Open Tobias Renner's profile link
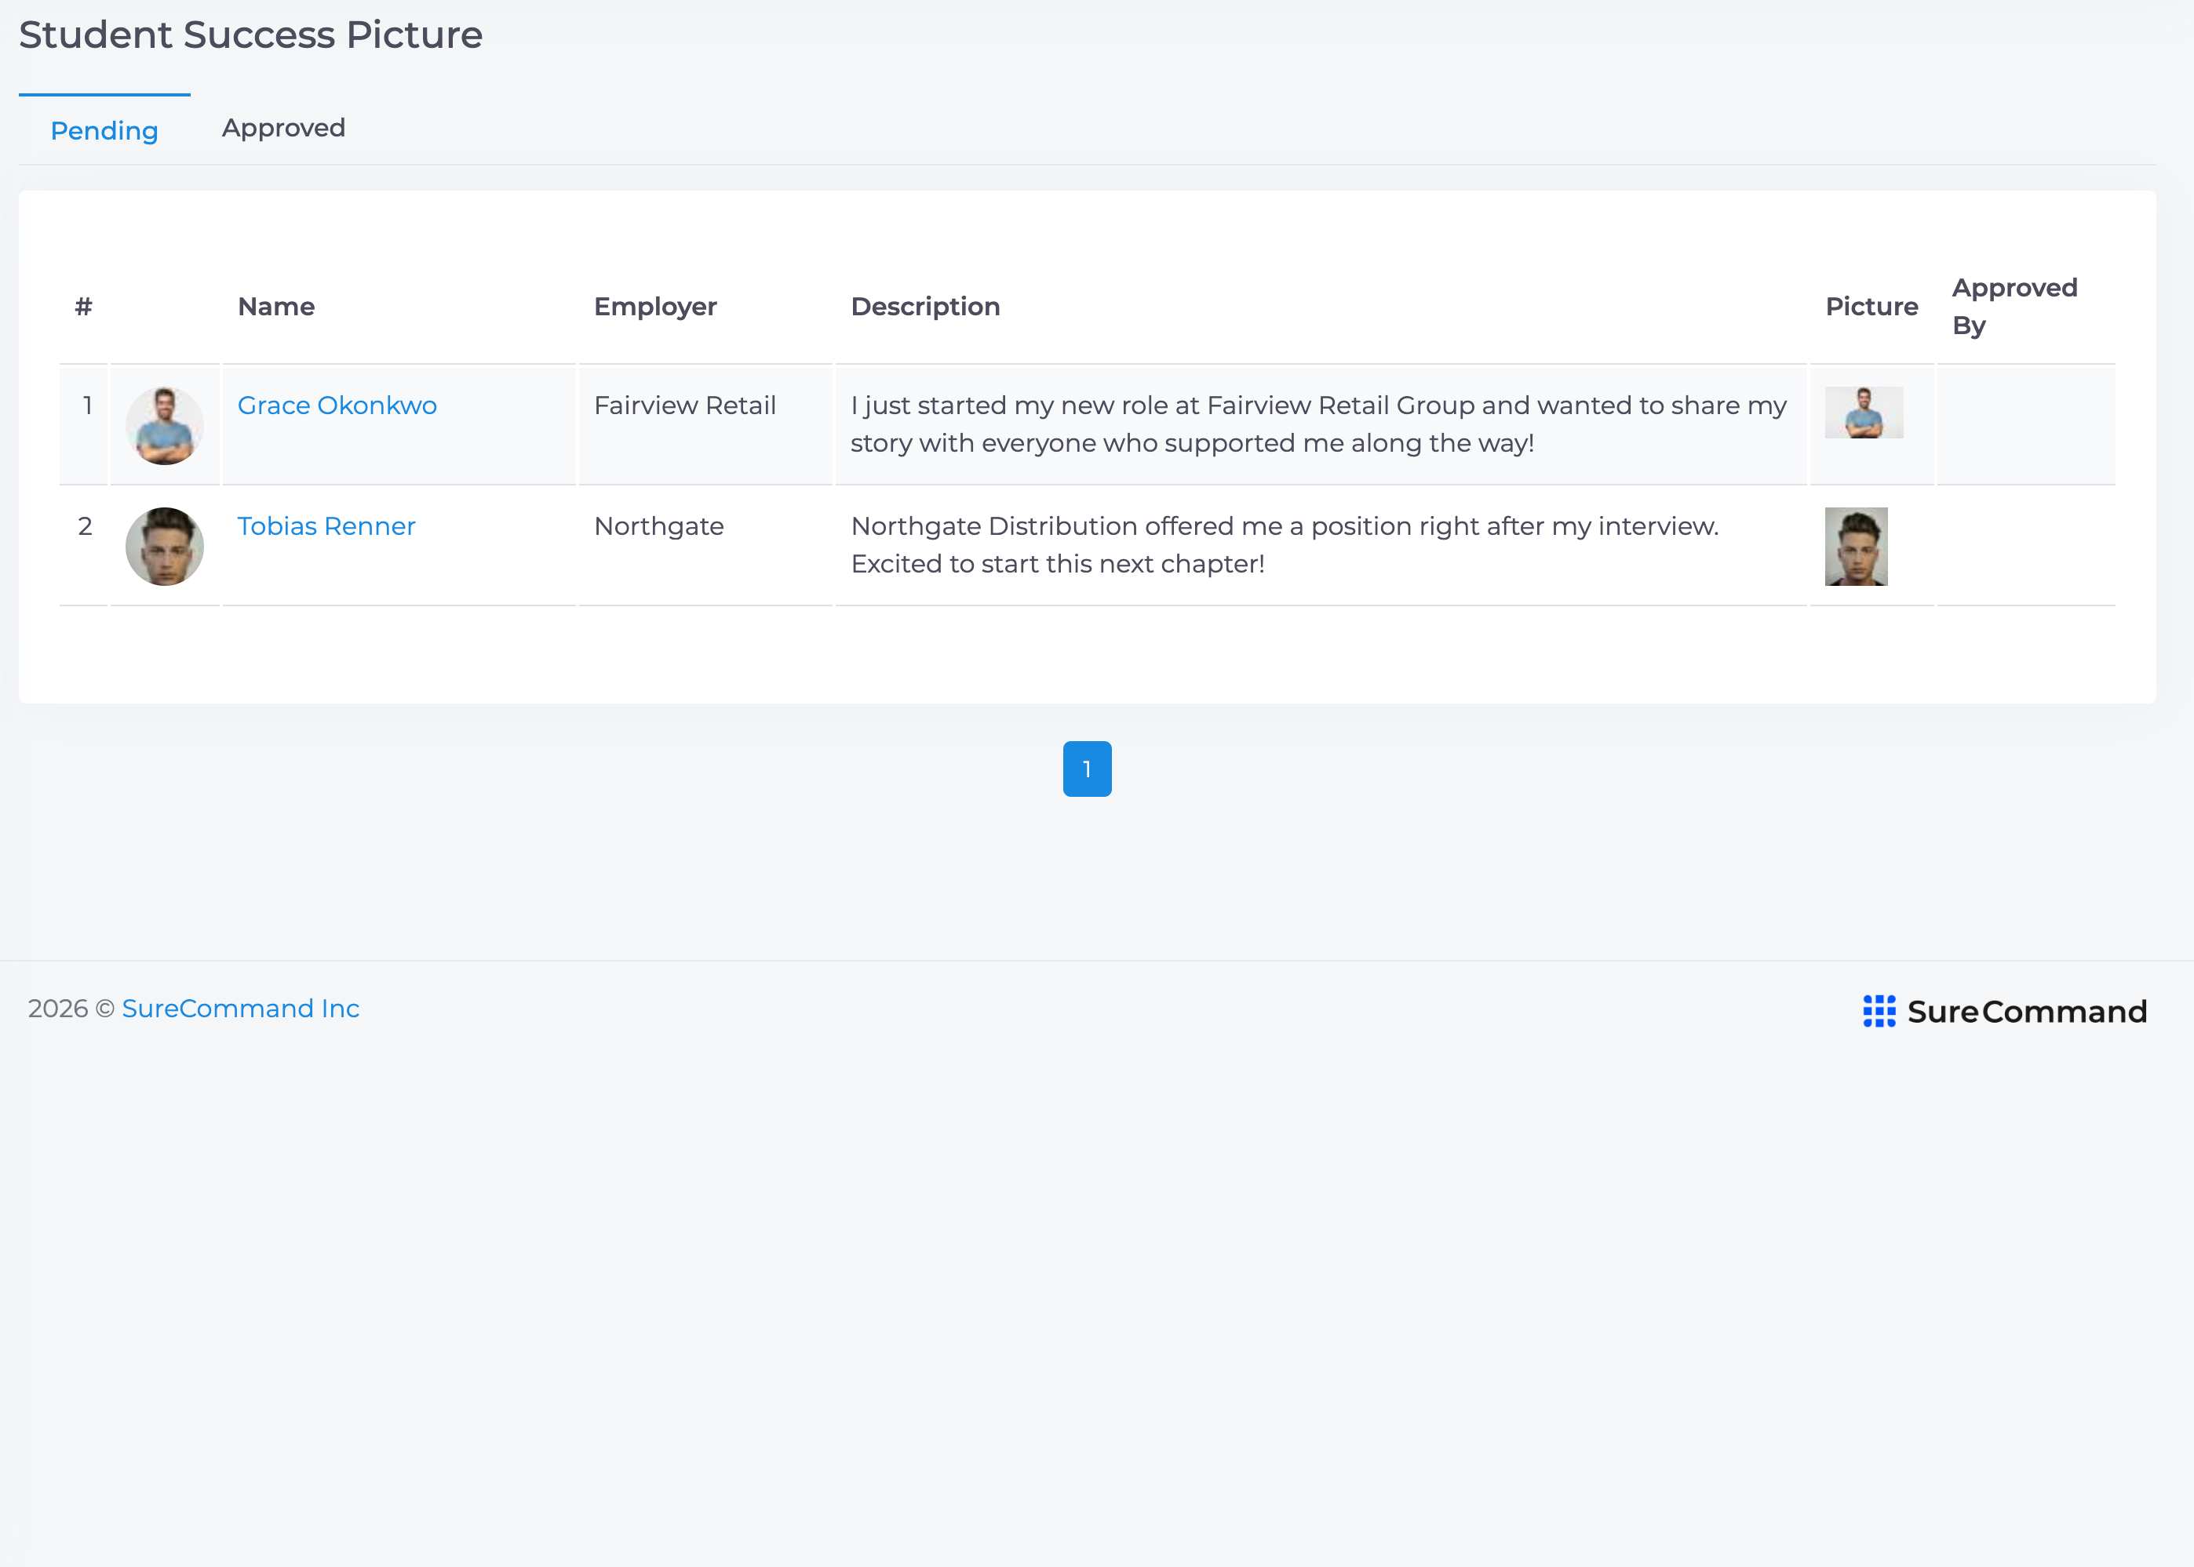The image size is (2194, 1567). coord(326,526)
